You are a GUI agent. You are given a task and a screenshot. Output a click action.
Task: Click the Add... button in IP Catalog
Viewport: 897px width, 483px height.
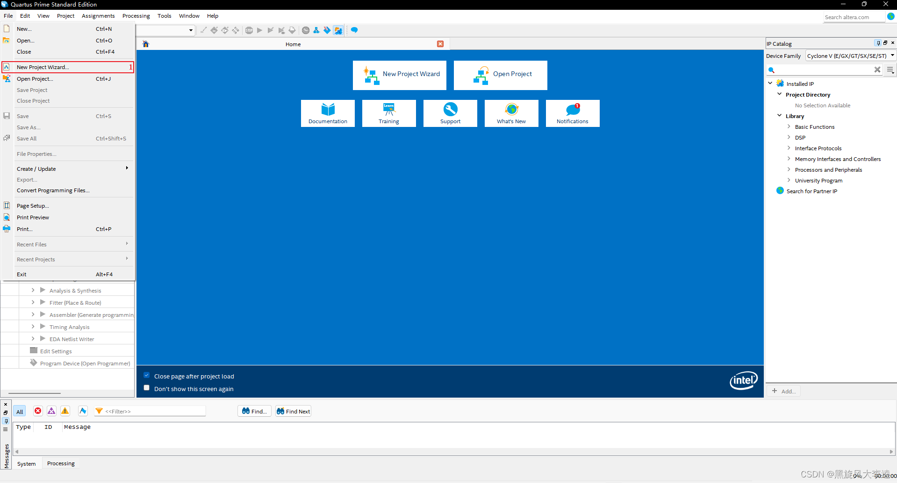click(x=784, y=391)
